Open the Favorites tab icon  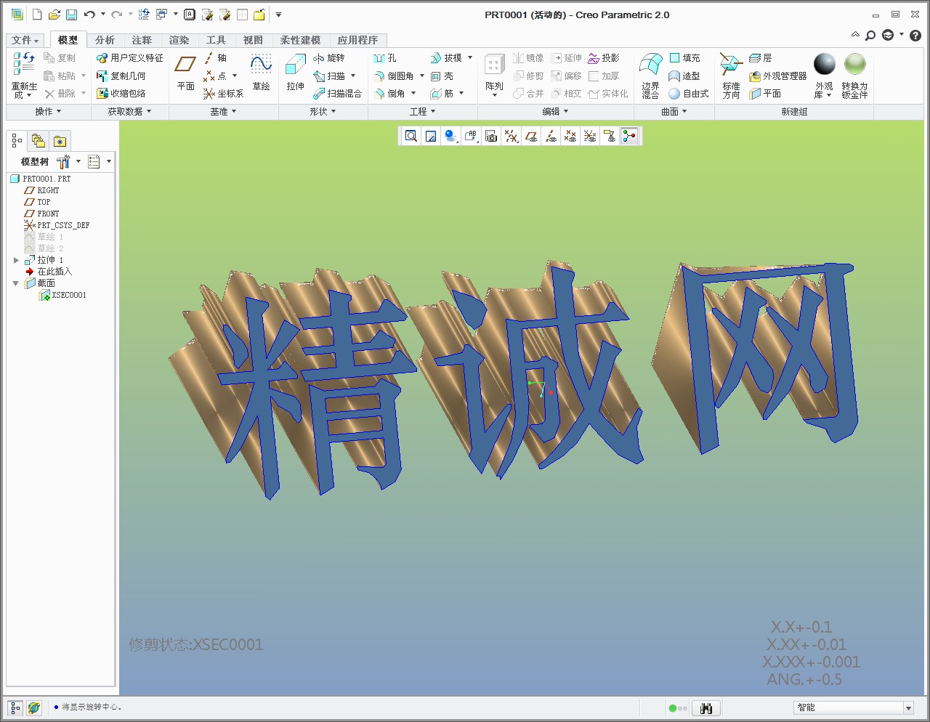click(x=60, y=141)
